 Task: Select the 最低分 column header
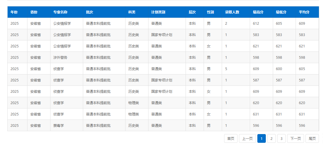(281, 12)
